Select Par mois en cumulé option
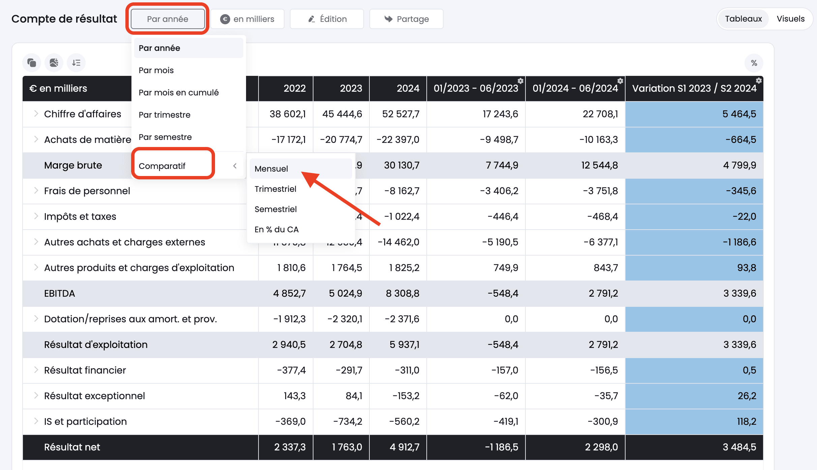Image resolution: width=817 pixels, height=470 pixels. tap(189, 92)
